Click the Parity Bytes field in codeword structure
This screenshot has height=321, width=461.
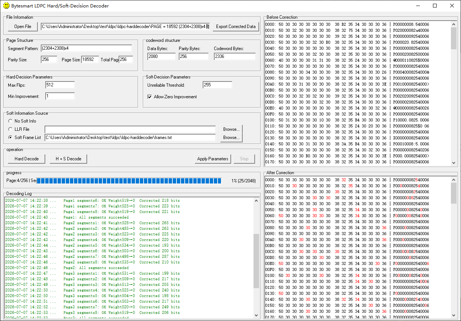(x=194, y=56)
